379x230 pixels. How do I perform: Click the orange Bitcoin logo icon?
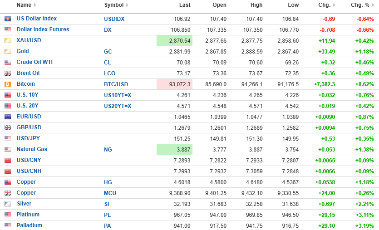[8, 84]
